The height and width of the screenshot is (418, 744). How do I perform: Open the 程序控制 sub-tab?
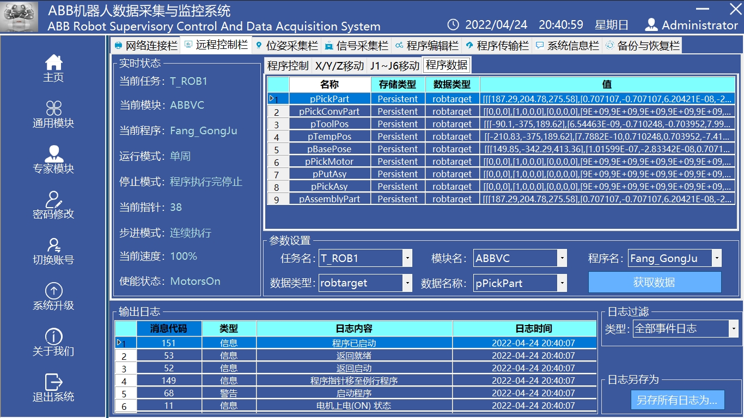[x=288, y=66]
